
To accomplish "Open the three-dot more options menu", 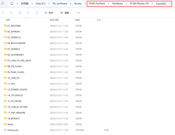I will click(78, 13).
